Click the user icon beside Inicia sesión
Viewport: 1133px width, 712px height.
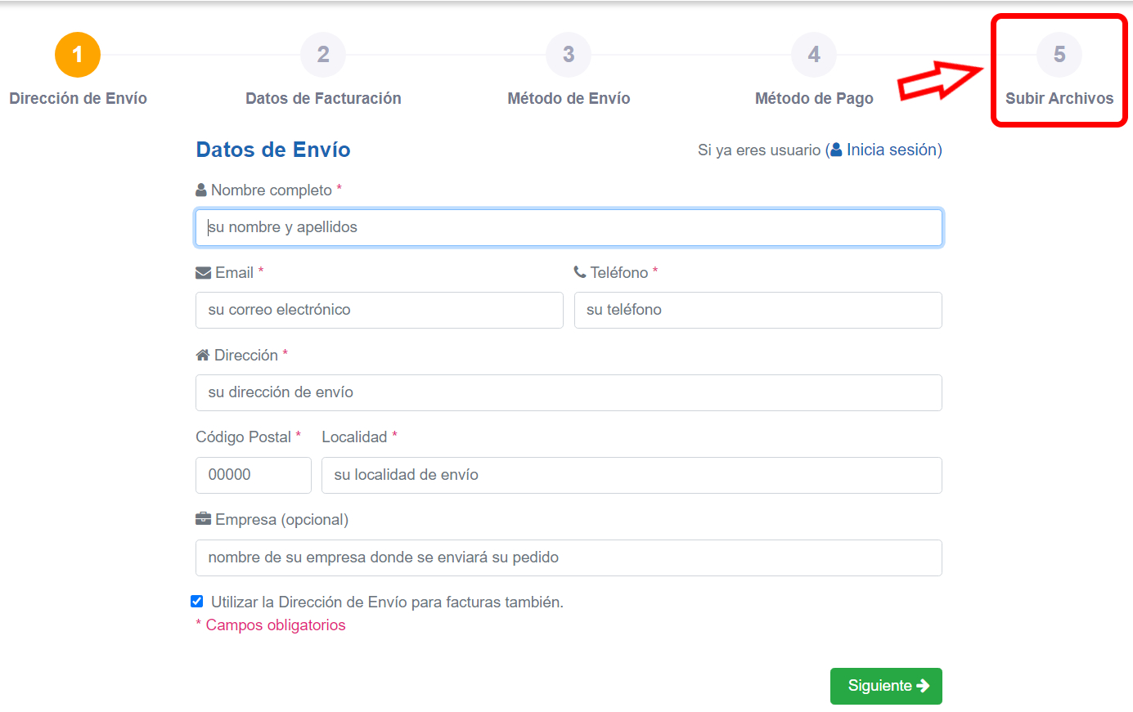tap(836, 150)
